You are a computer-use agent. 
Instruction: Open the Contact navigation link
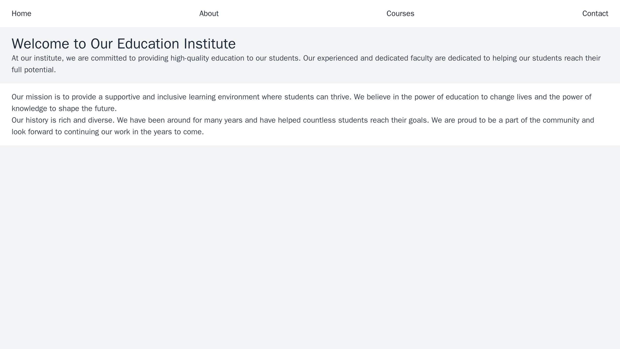coord(596,13)
